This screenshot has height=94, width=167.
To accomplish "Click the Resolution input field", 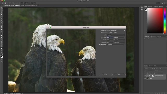I will [x=110, y=42].
